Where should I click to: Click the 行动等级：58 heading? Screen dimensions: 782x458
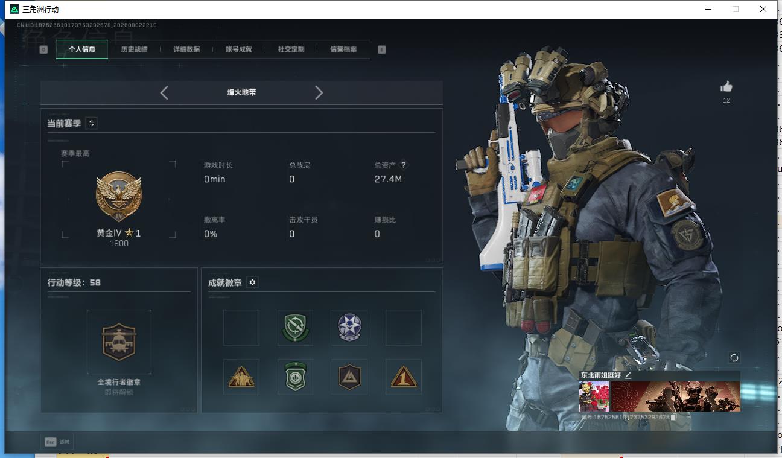[74, 282]
